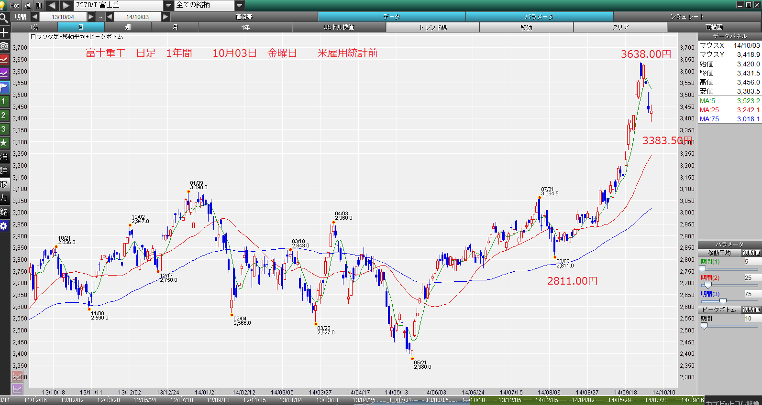
Task: Select the 1年 range tab
Action: [245, 27]
